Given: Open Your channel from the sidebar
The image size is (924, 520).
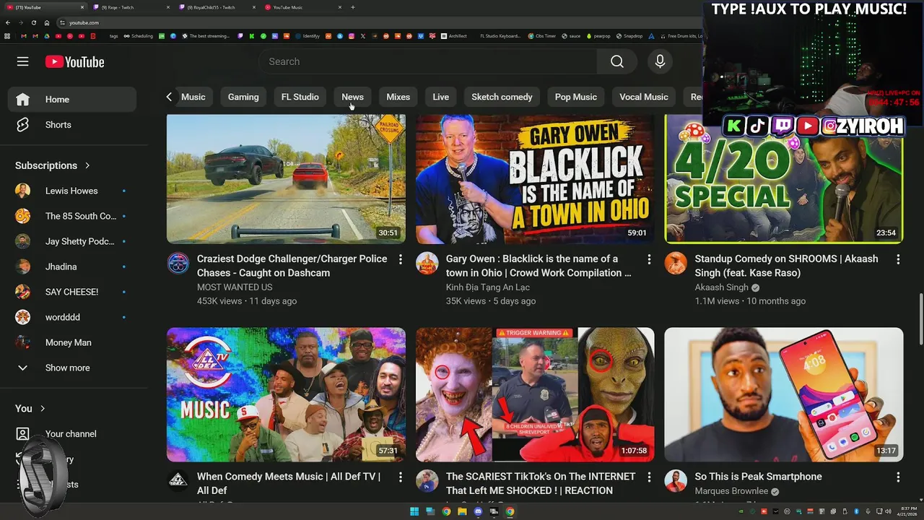Looking at the screenshot, I should 71,433.
